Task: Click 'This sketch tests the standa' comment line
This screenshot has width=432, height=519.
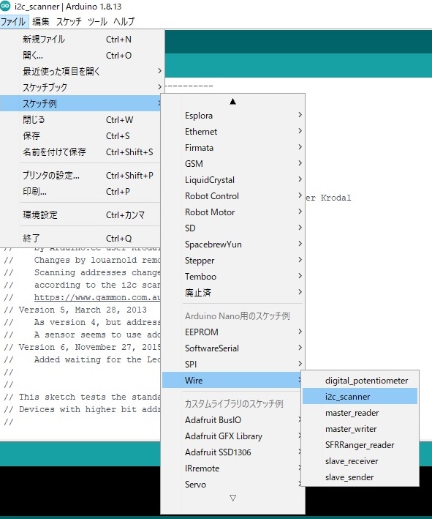Action: point(82,397)
